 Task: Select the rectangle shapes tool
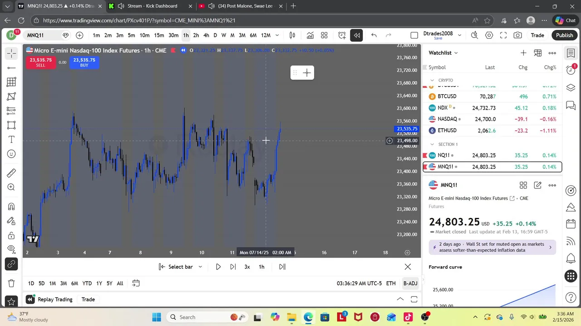tap(11, 125)
